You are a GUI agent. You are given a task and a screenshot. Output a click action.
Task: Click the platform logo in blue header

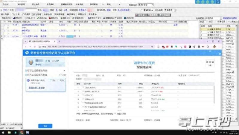tap(27, 52)
